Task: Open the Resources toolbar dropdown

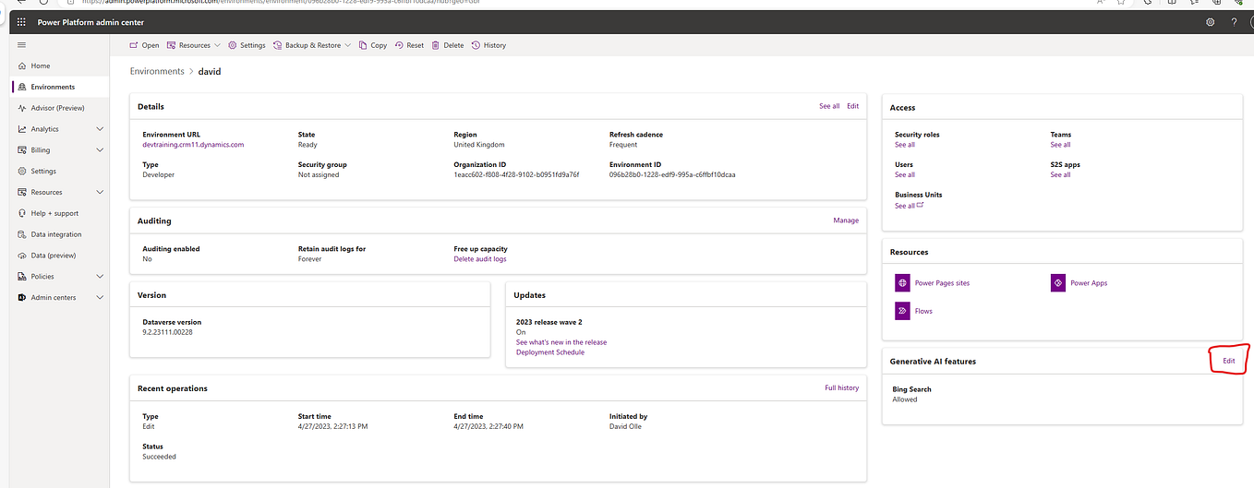Action: pos(194,45)
